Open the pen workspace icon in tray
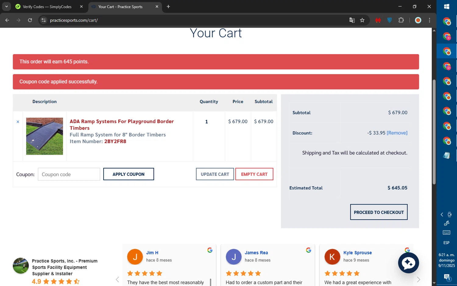The height and width of the screenshot is (286, 457). pos(447,223)
